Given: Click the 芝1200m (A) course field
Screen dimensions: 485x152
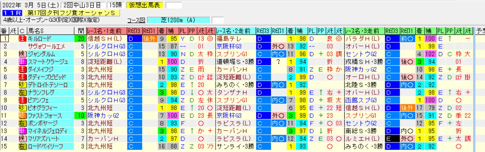Looking at the screenshot, I should tap(179, 20).
